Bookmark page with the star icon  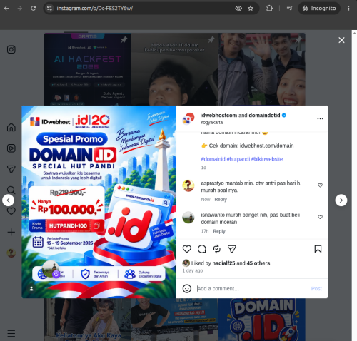(251, 9)
